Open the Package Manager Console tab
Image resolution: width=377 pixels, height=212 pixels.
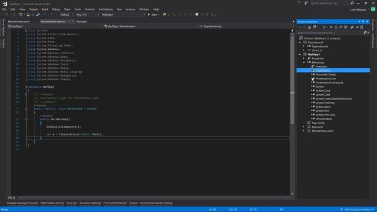(22, 203)
